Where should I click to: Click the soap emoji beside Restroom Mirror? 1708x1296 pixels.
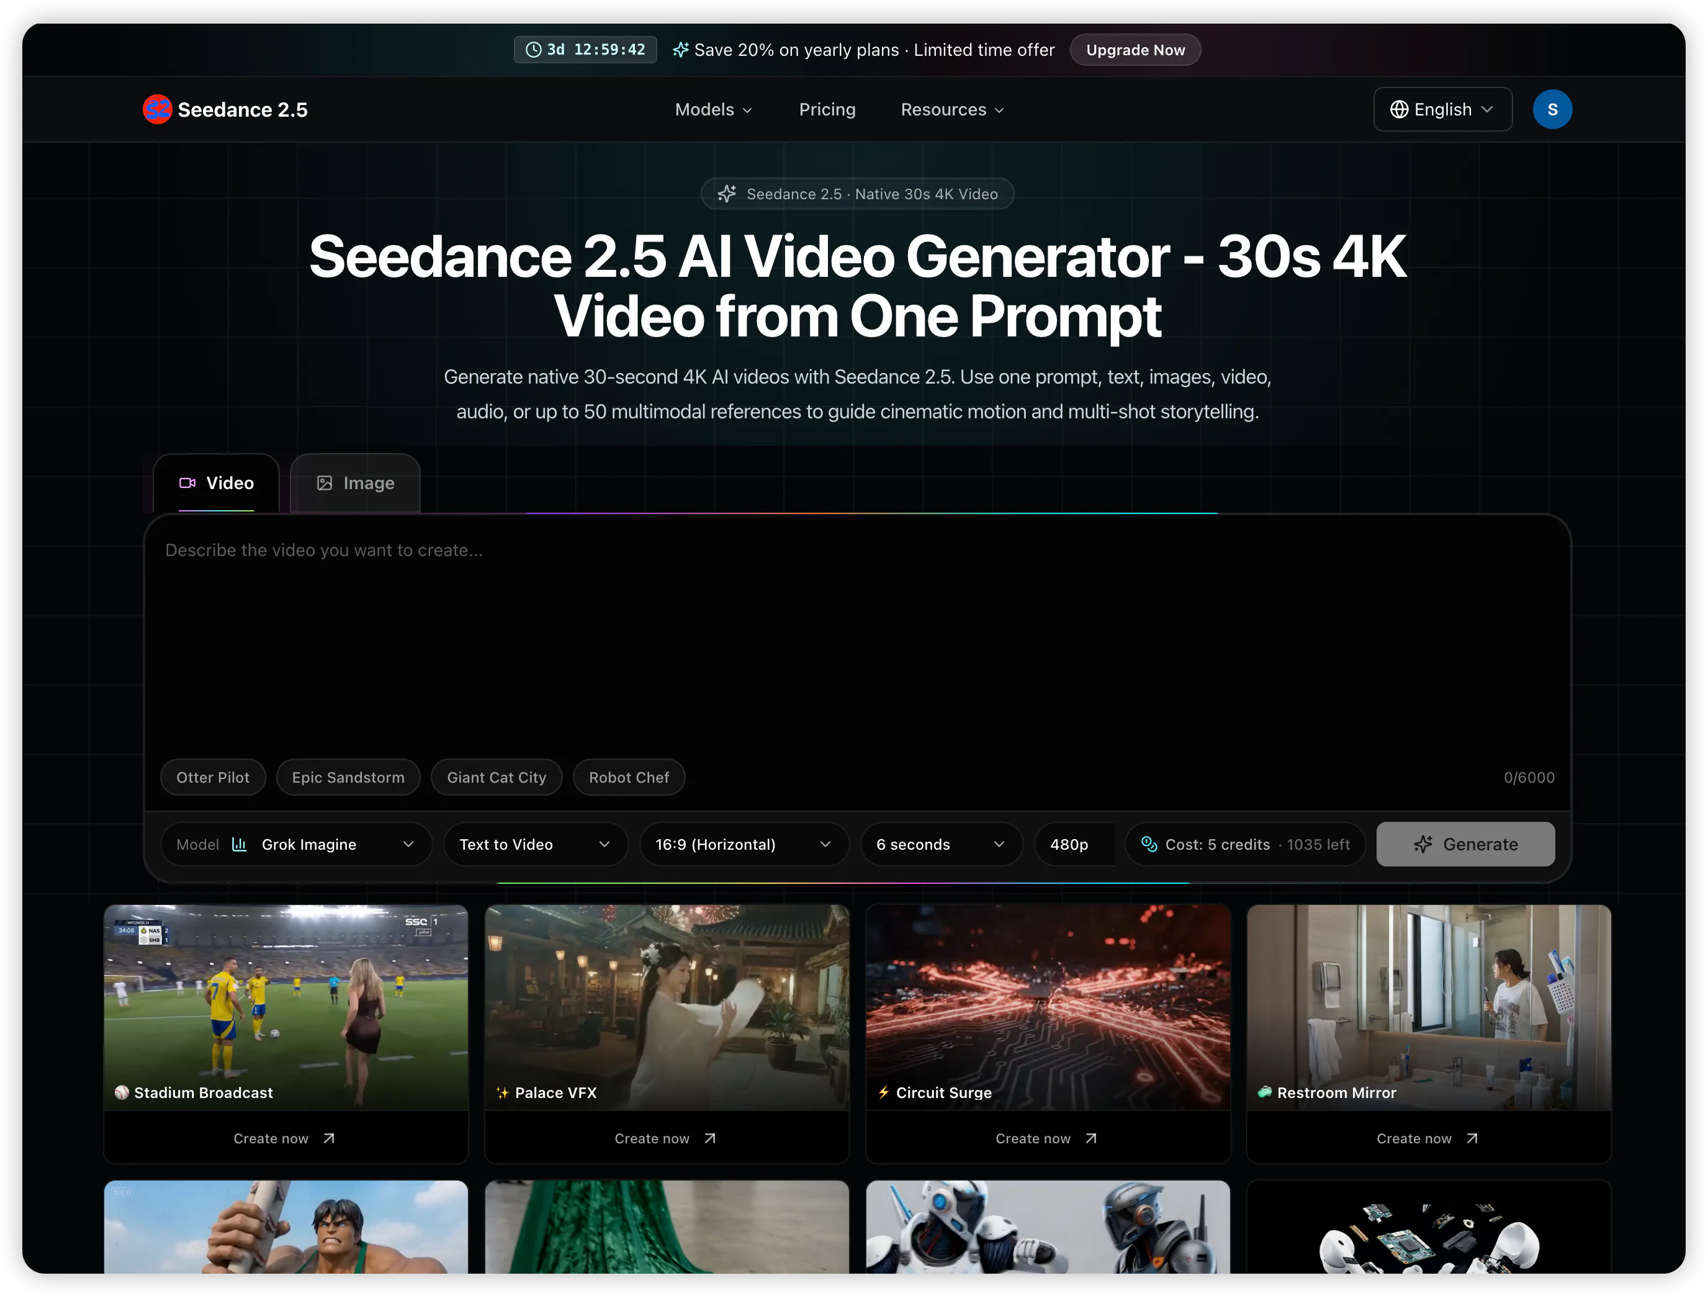(x=1265, y=1092)
